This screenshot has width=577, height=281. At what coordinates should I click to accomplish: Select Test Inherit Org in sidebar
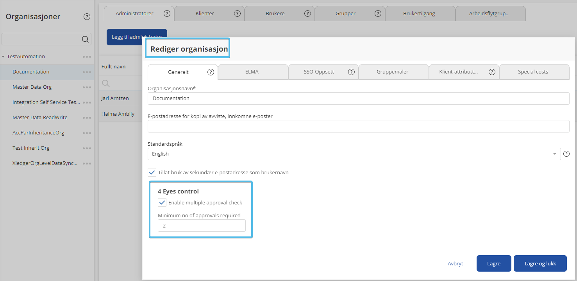click(31, 148)
